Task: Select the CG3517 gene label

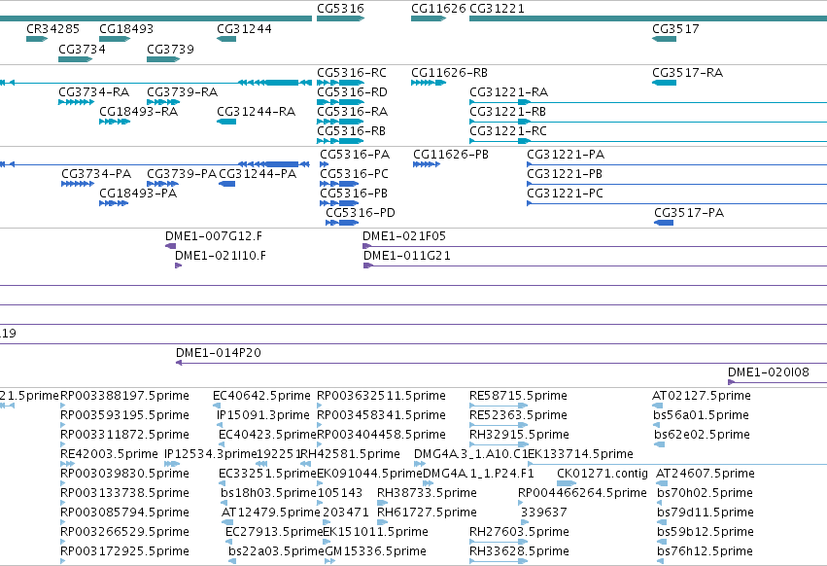Action: [675, 28]
